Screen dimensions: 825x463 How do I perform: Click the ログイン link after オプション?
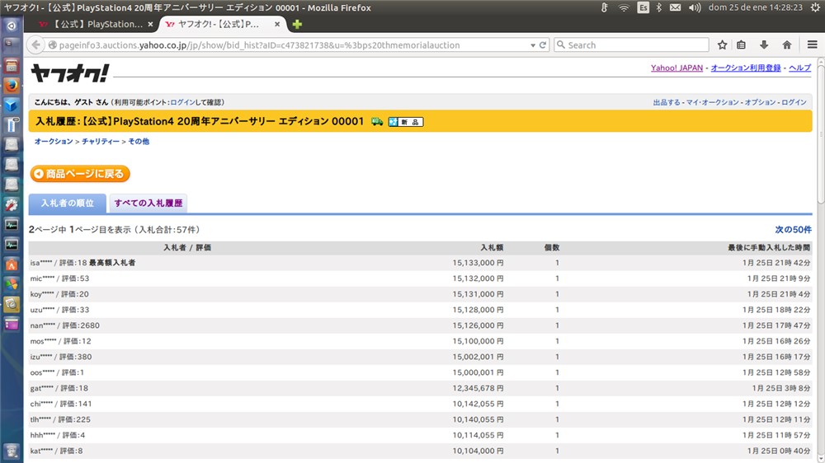point(794,102)
